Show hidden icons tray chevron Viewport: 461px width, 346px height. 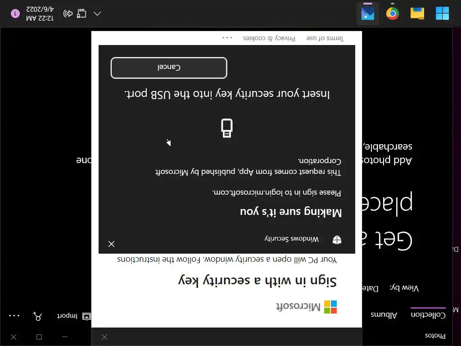pyautogui.click(x=97, y=14)
